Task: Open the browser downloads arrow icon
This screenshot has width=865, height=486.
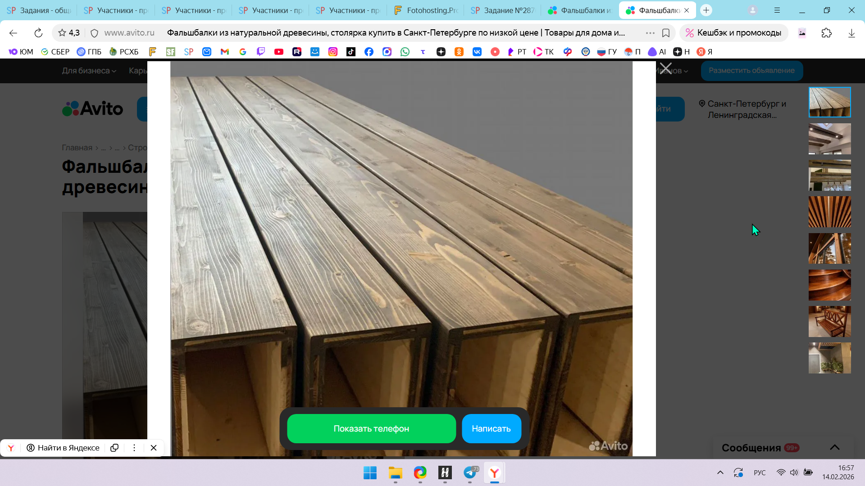Action: point(851,33)
